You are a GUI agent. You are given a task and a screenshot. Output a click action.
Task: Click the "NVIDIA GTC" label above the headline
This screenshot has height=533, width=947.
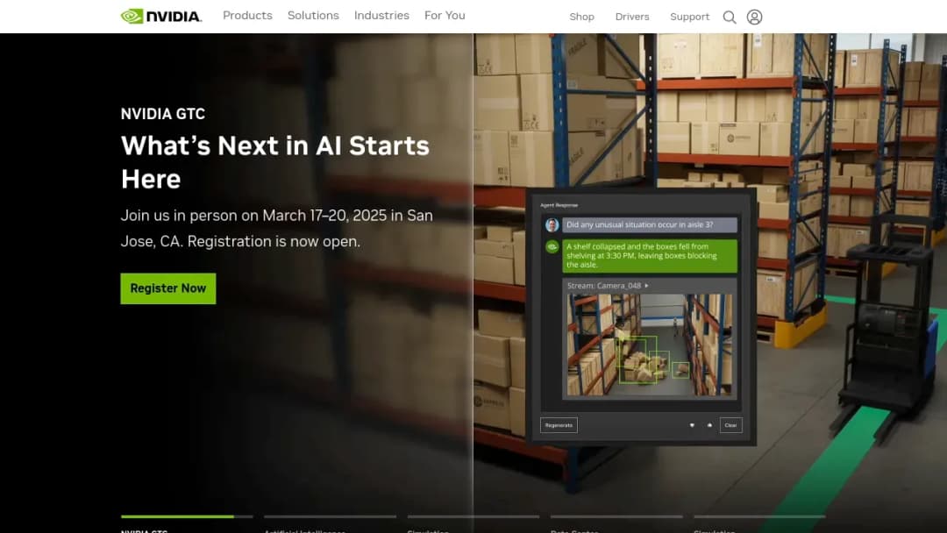[163, 114]
